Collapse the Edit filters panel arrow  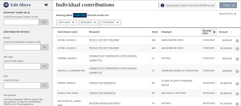[x=46, y=5]
